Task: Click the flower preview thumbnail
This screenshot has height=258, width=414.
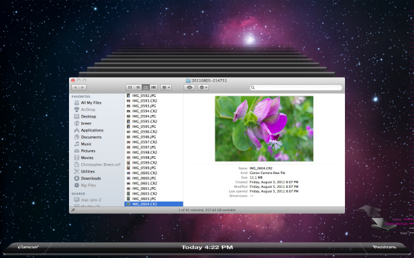Action: coord(264,129)
